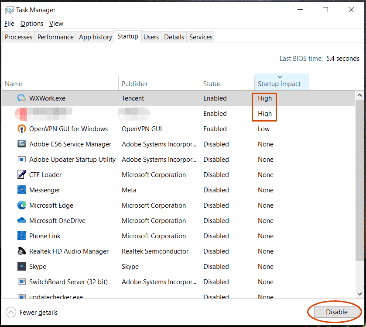
Task: Maximize the Task Manager window
Action: (x=325, y=10)
